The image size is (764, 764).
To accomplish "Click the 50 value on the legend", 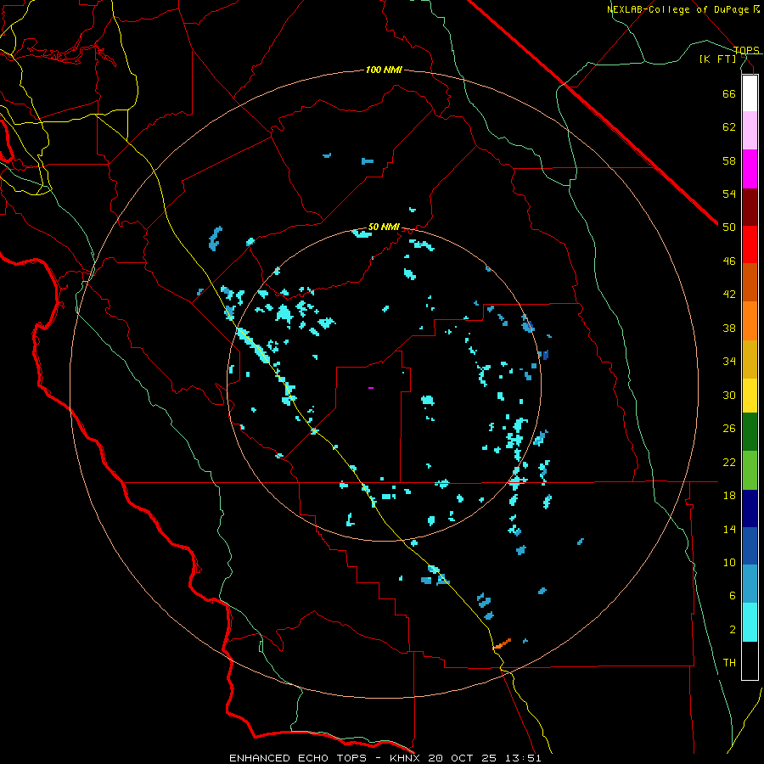I will tap(729, 227).
